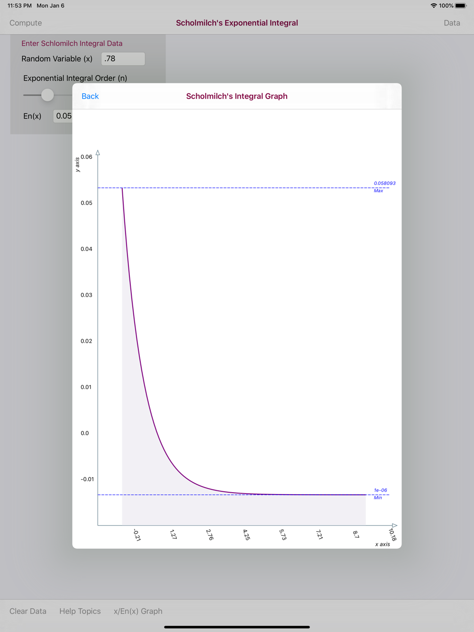Click the Scholmilch's Exponential Integral title

click(x=237, y=23)
